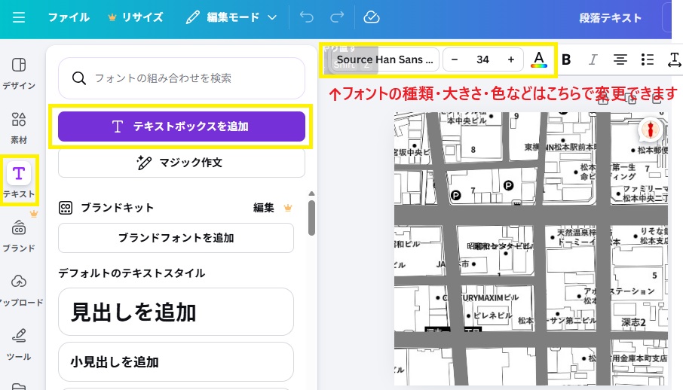Open the 編集モード dropdown
The height and width of the screenshot is (390, 683).
click(231, 17)
